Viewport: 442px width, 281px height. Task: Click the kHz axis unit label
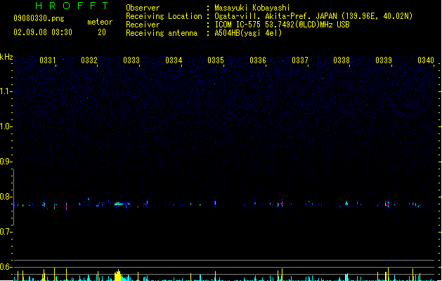coord(6,57)
